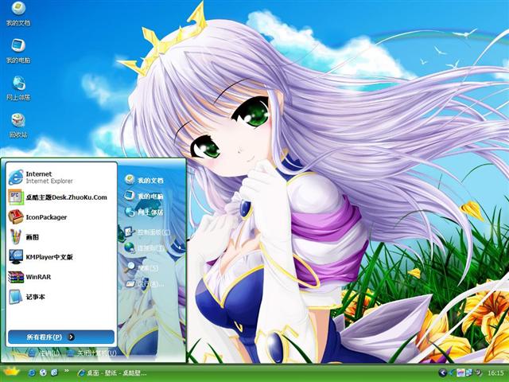Open 搜索(S) Search in Start menu
Screen dimensions: 509x382
142,267
